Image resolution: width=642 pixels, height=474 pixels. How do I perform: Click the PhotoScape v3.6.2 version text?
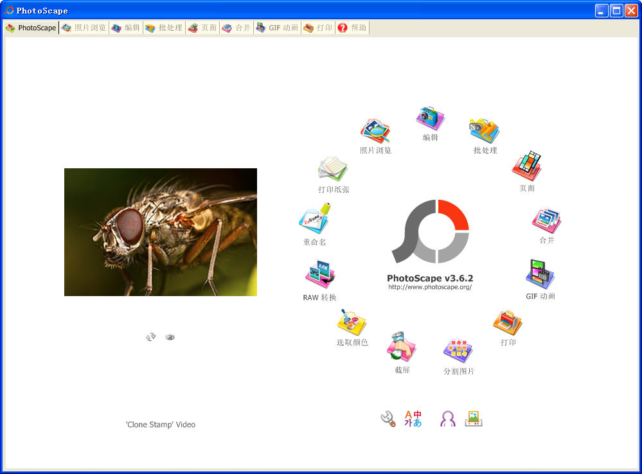pyautogui.click(x=430, y=278)
